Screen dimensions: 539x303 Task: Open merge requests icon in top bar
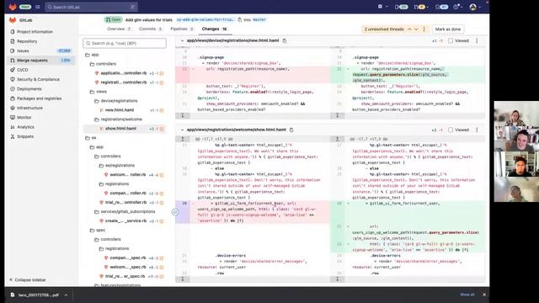coord(420,7)
